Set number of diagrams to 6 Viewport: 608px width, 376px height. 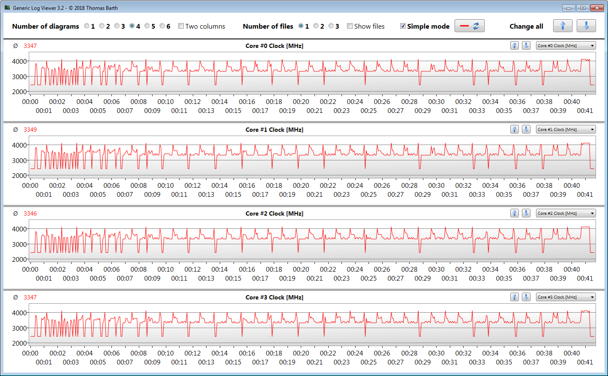(x=162, y=26)
